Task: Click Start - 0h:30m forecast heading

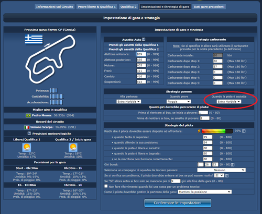Action: click(27, 168)
